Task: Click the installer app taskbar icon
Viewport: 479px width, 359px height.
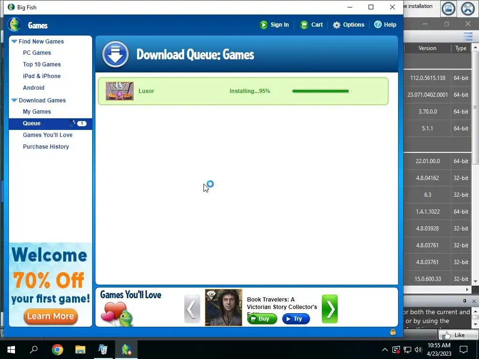Action: tap(103, 350)
